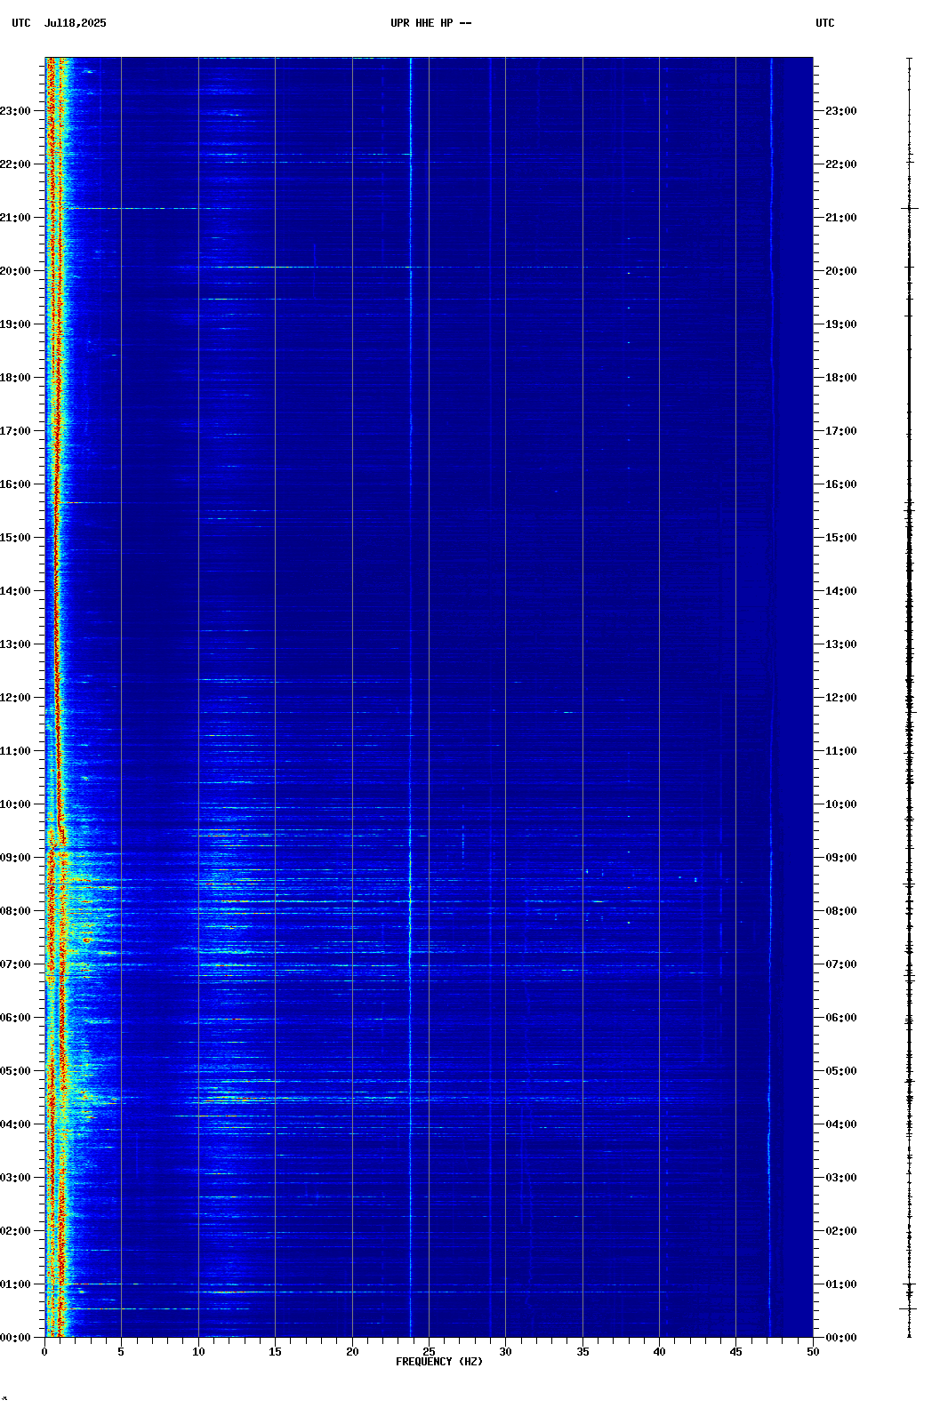Viewport: 948px width, 1408px height.
Task: Click the left-axis 02:00 time label
Action: 15,1231
